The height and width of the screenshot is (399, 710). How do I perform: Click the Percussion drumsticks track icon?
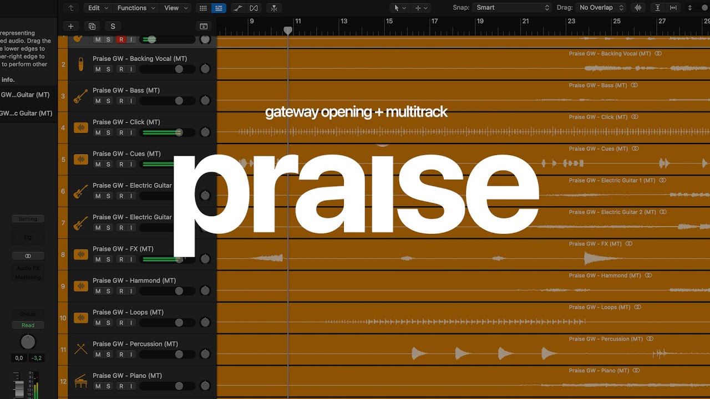point(81,349)
